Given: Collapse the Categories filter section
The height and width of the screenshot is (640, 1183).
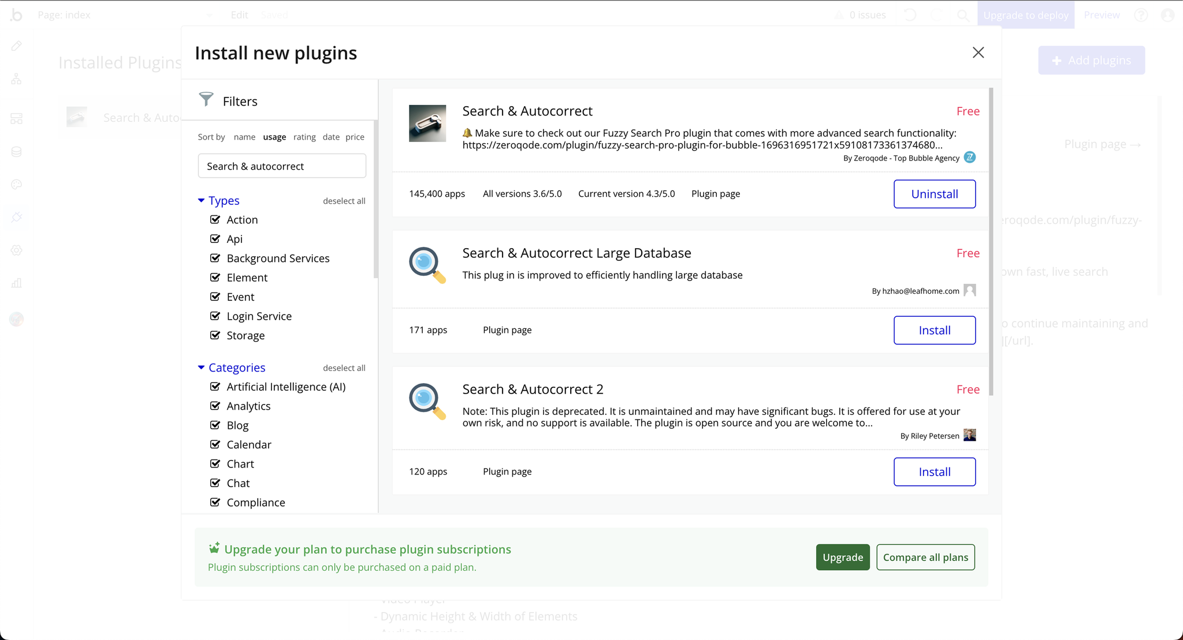Looking at the screenshot, I should tap(201, 368).
